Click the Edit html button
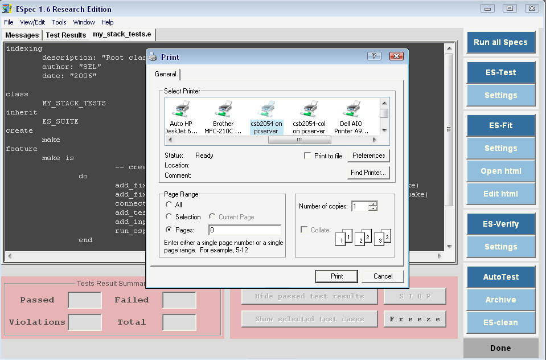Viewport: 546px width, 360px height. click(x=500, y=194)
